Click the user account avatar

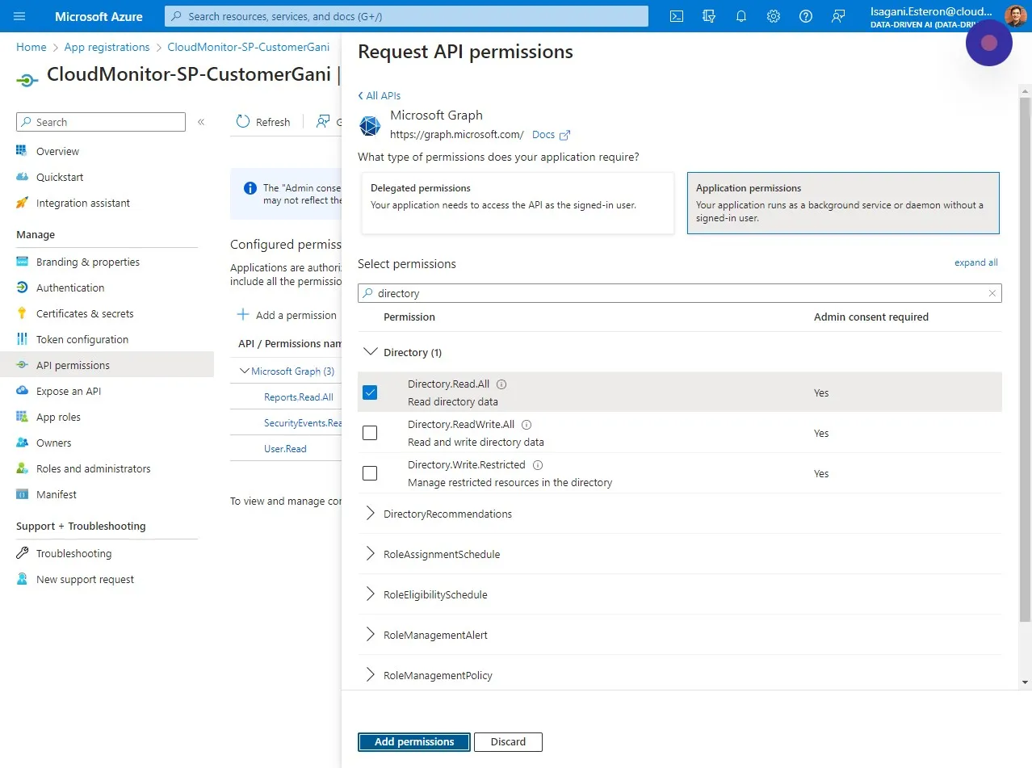pyautogui.click(x=1015, y=16)
